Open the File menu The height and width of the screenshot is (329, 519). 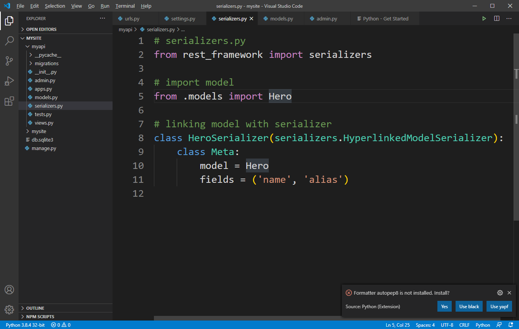pyautogui.click(x=20, y=6)
